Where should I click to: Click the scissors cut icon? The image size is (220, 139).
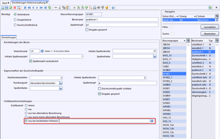point(60,8)
